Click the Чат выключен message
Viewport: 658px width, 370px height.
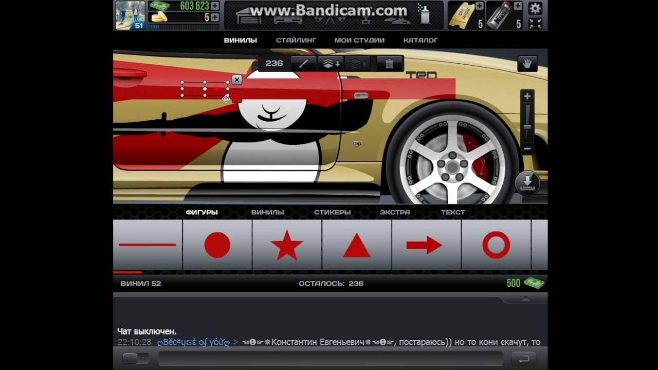(147, 332)
